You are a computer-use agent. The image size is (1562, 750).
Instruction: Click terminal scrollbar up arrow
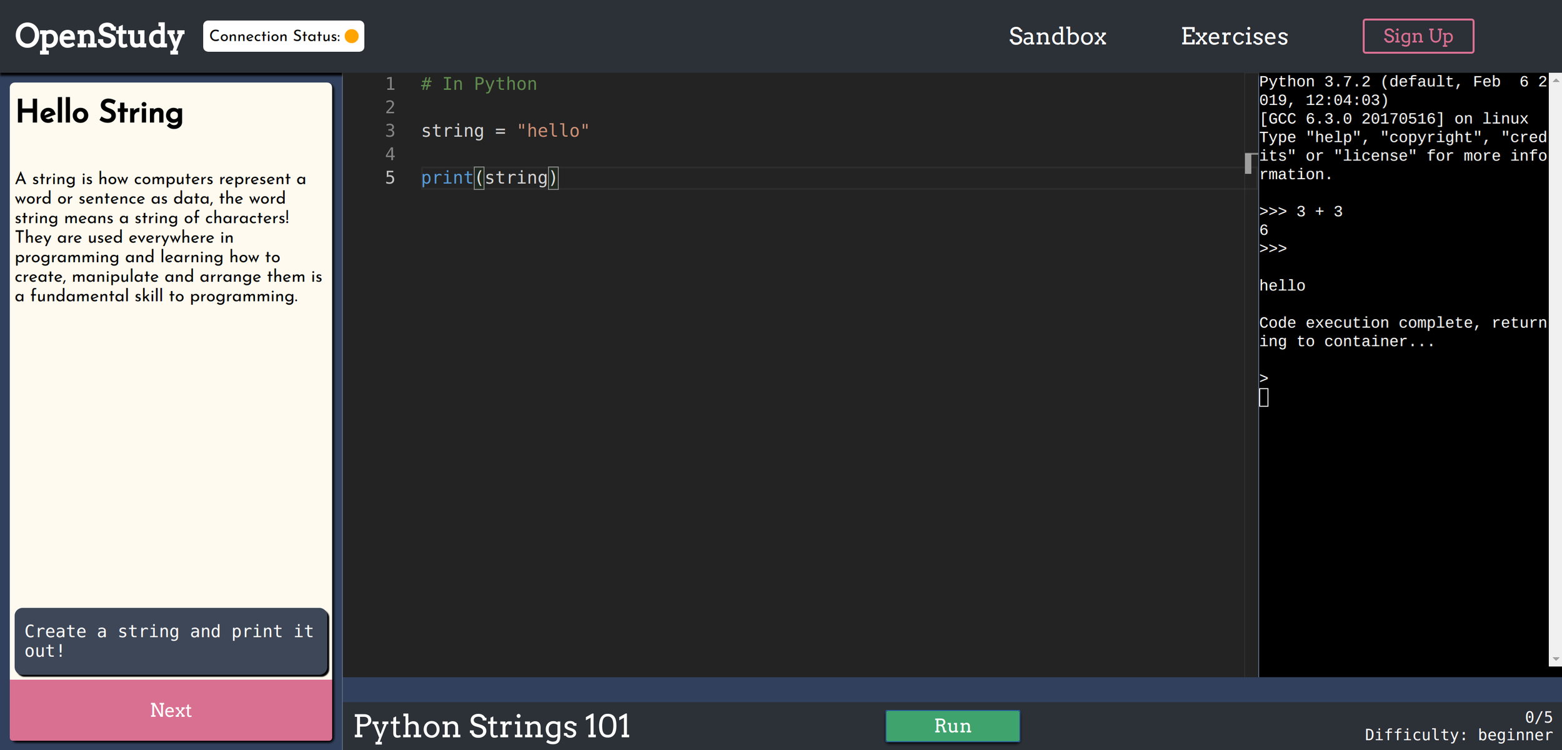point(1555,81)
